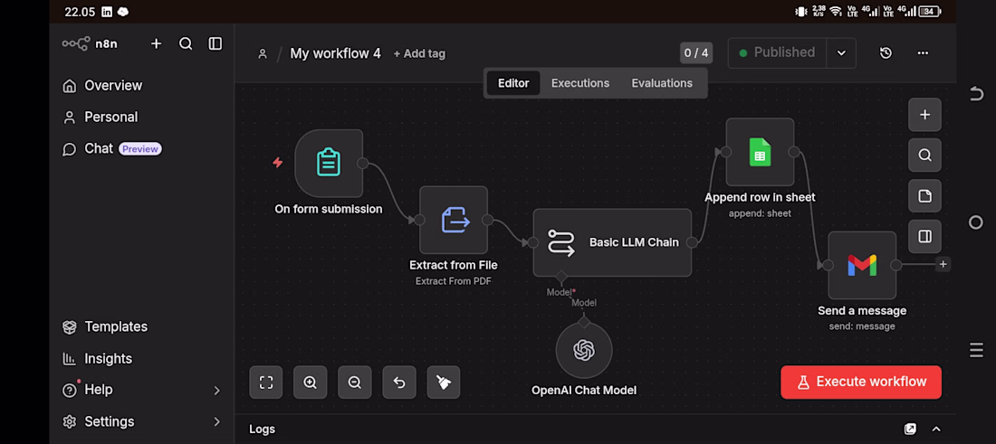
Task: Open Chat preview section
Action: [111, 149]
